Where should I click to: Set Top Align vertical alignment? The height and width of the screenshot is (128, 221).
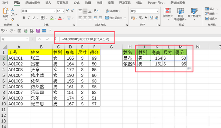[x=80, y=11]
